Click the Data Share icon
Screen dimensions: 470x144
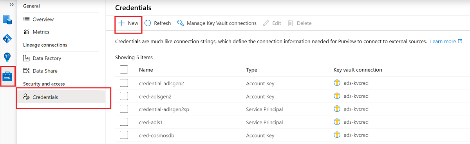point(26,71)
